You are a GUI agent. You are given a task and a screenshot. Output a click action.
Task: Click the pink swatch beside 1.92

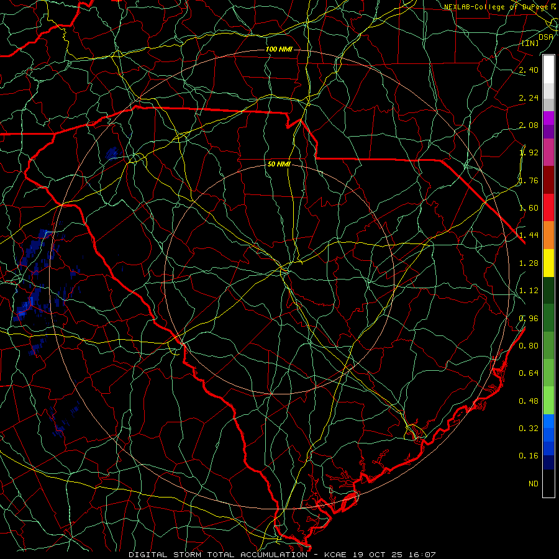(548, 152)
